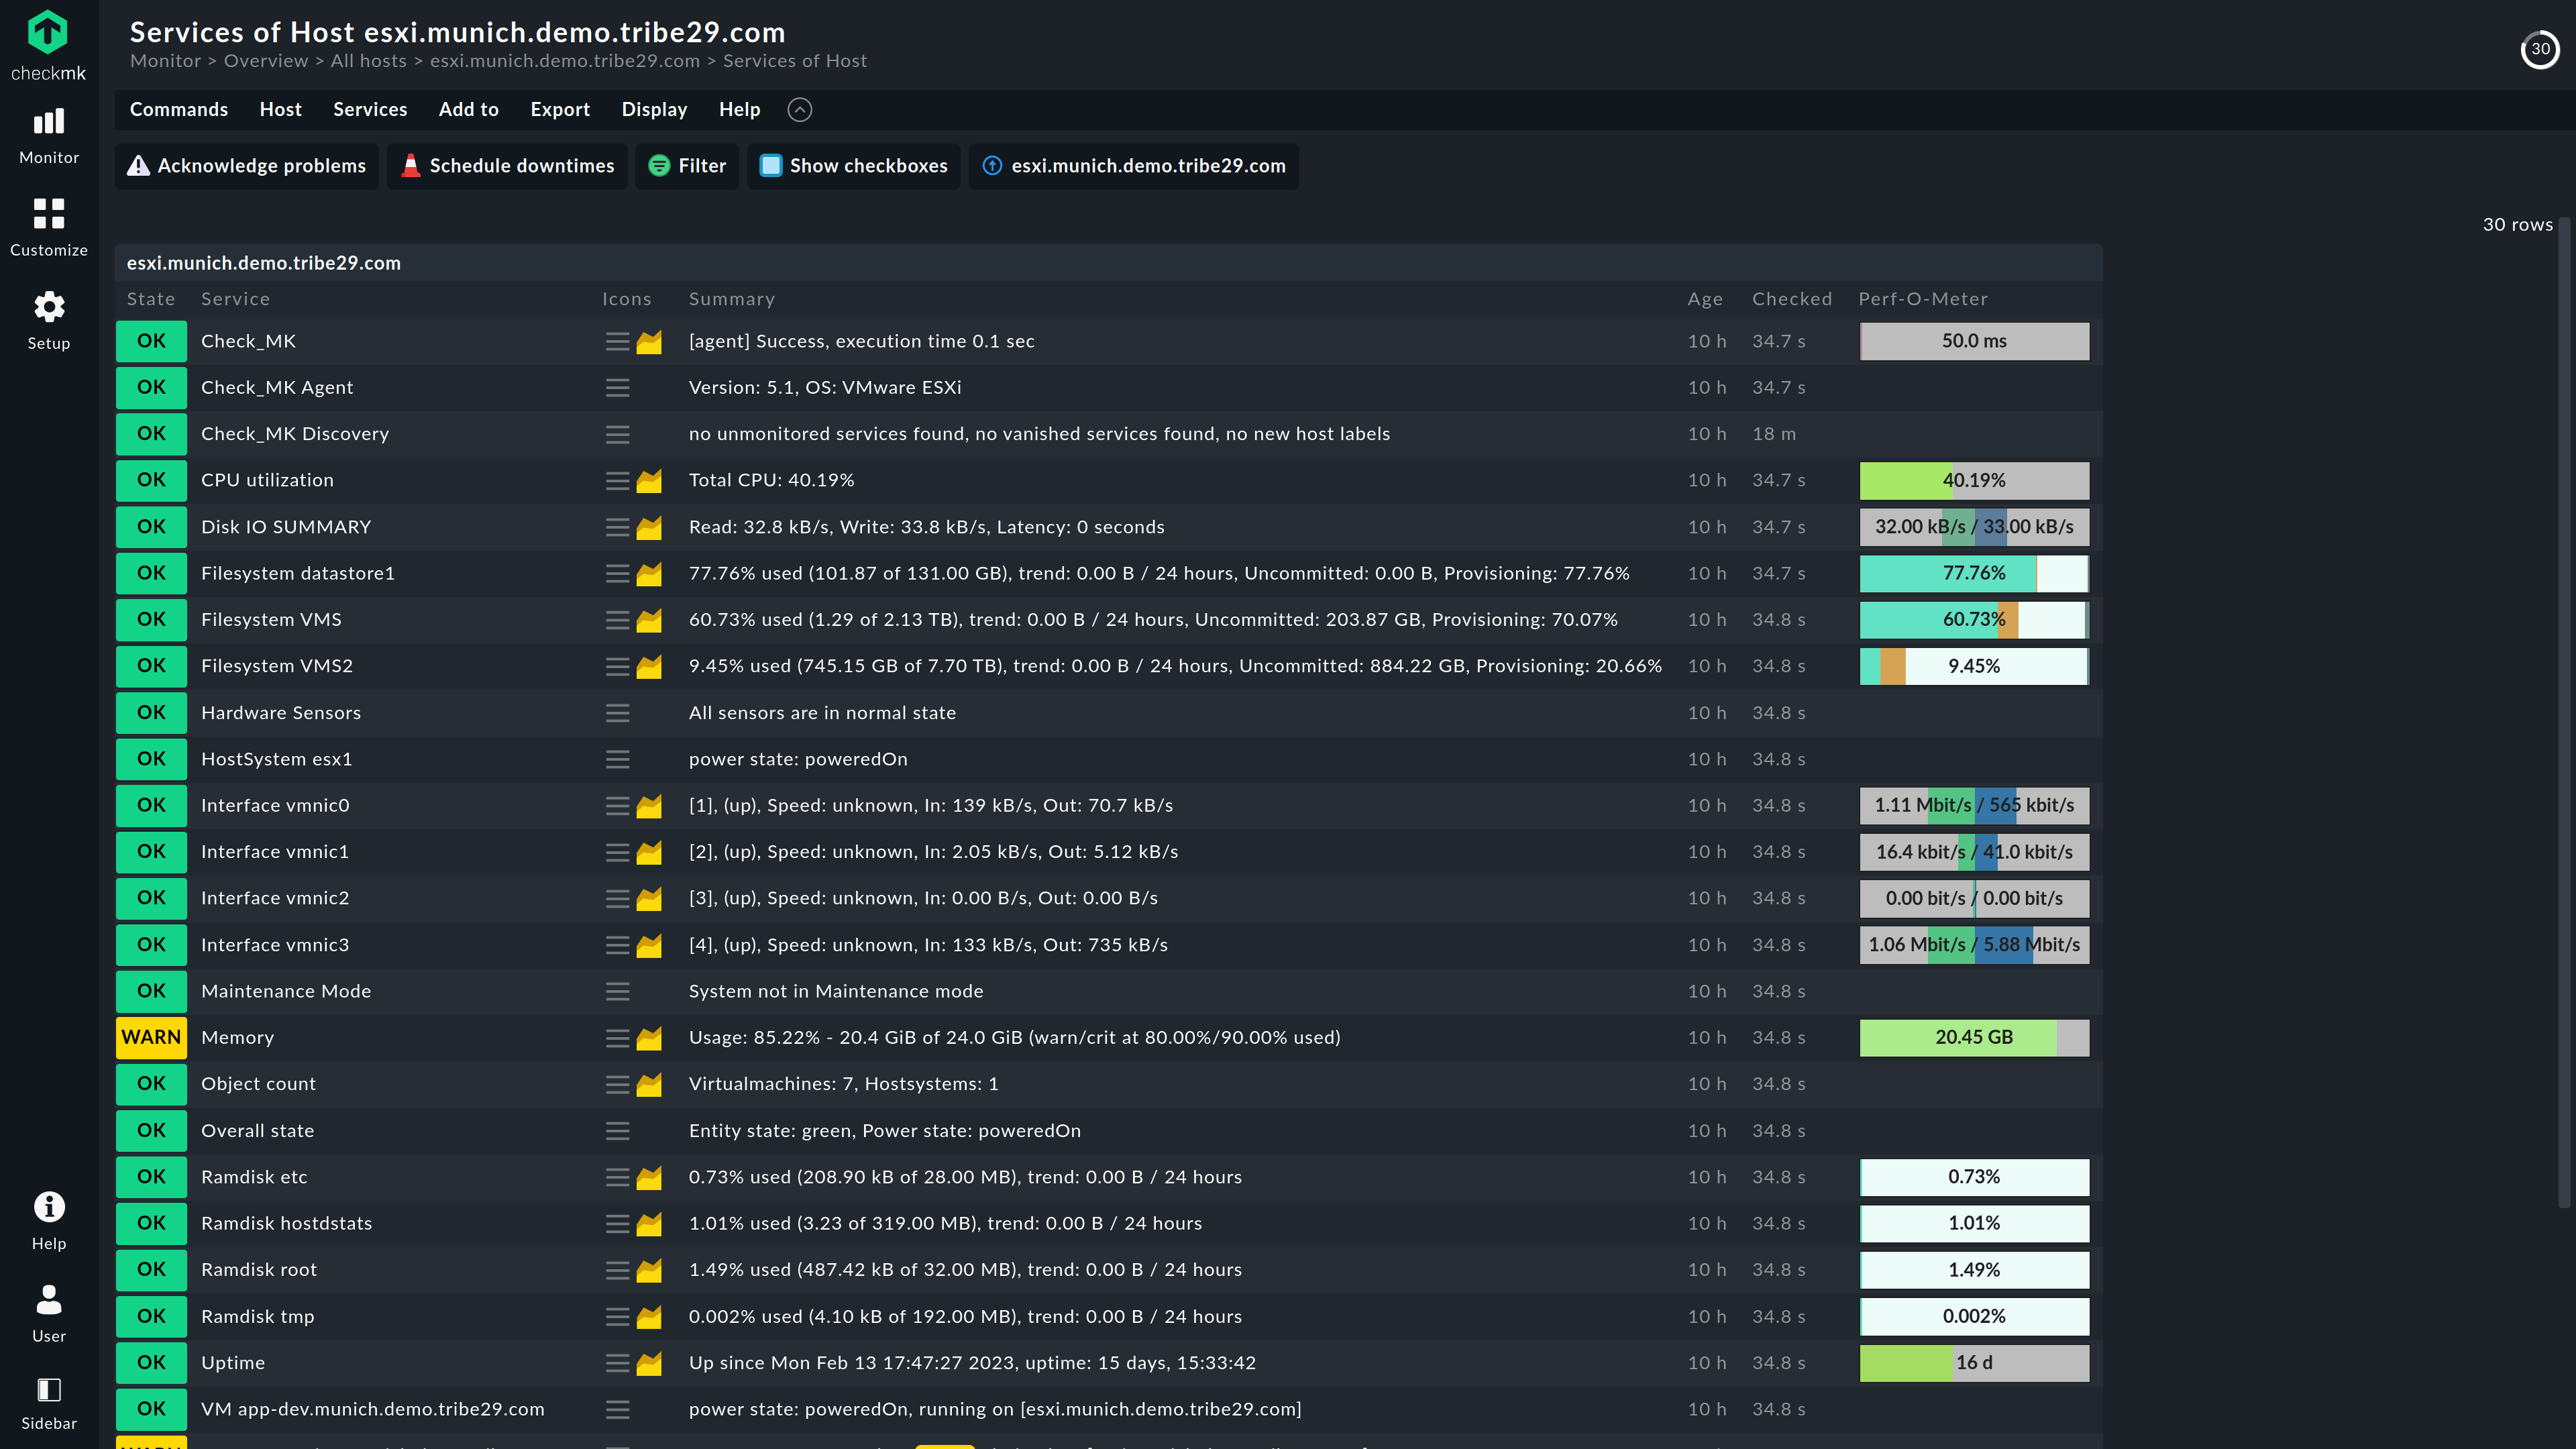Open the Help menu in menu bar

click(739, 110)
